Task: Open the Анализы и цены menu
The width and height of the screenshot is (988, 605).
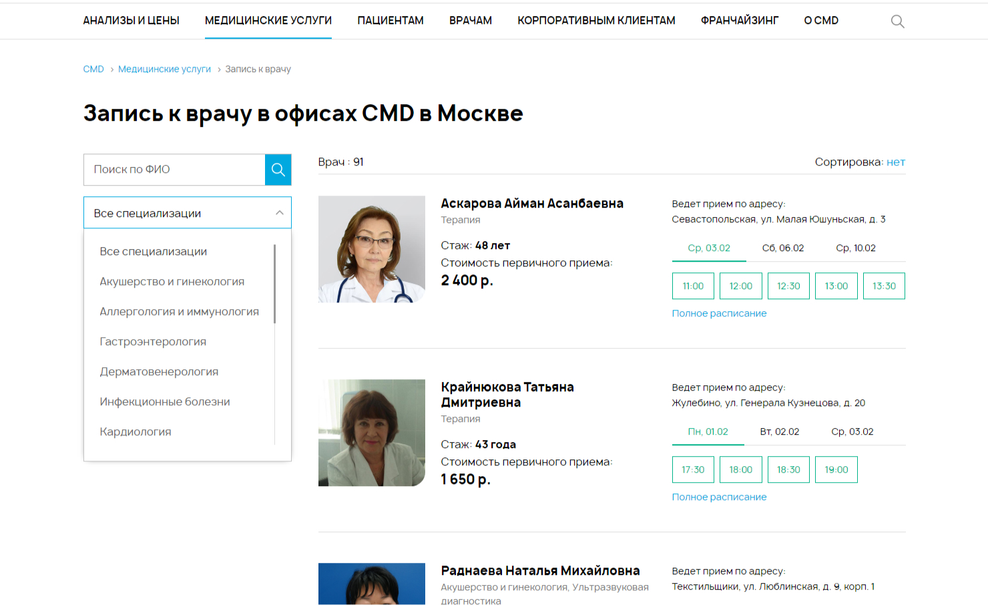Action: tap(132, 21)
